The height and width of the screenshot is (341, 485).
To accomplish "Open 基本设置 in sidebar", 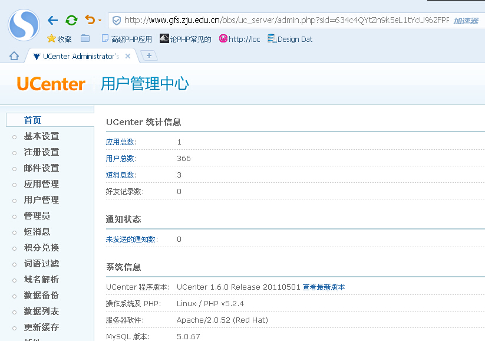I will point(41,136).
